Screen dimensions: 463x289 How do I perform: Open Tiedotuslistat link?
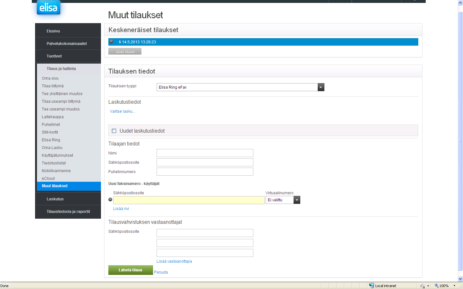click(54, 163)
